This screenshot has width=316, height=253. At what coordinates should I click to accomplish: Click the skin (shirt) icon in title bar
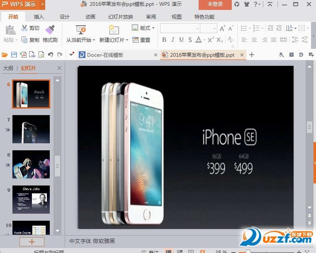(246, 4)
